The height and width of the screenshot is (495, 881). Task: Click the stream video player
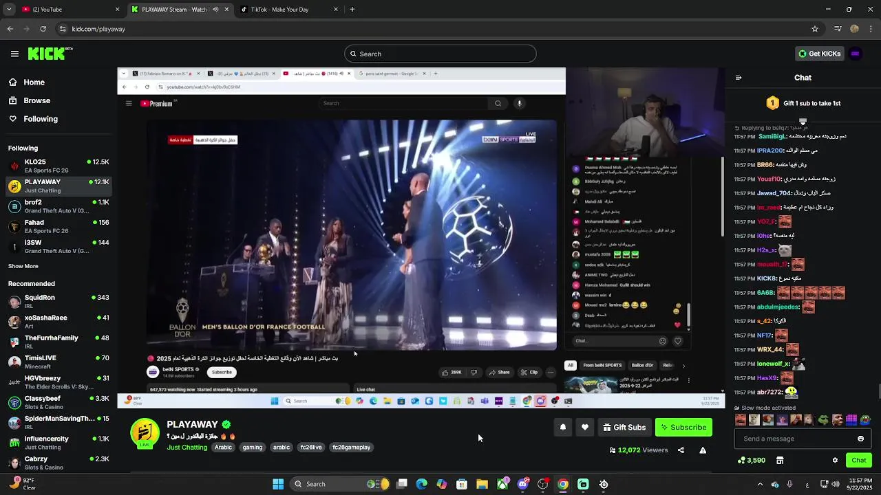pos(421,238)
